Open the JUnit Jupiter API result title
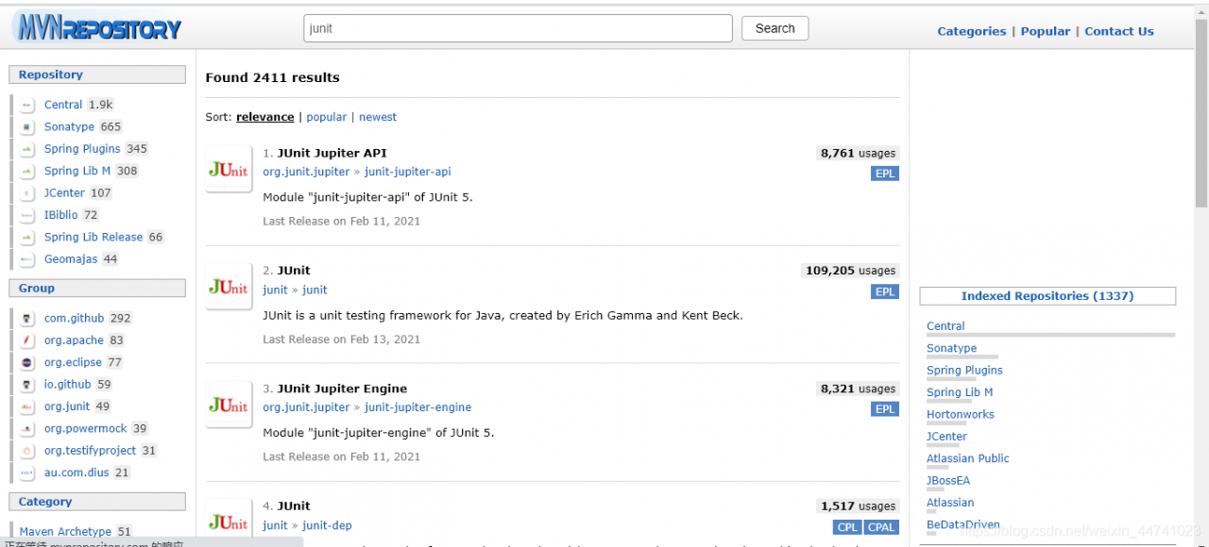Image resolution: width=1209 pixels, height=547 pixels. tap(332, 153)
